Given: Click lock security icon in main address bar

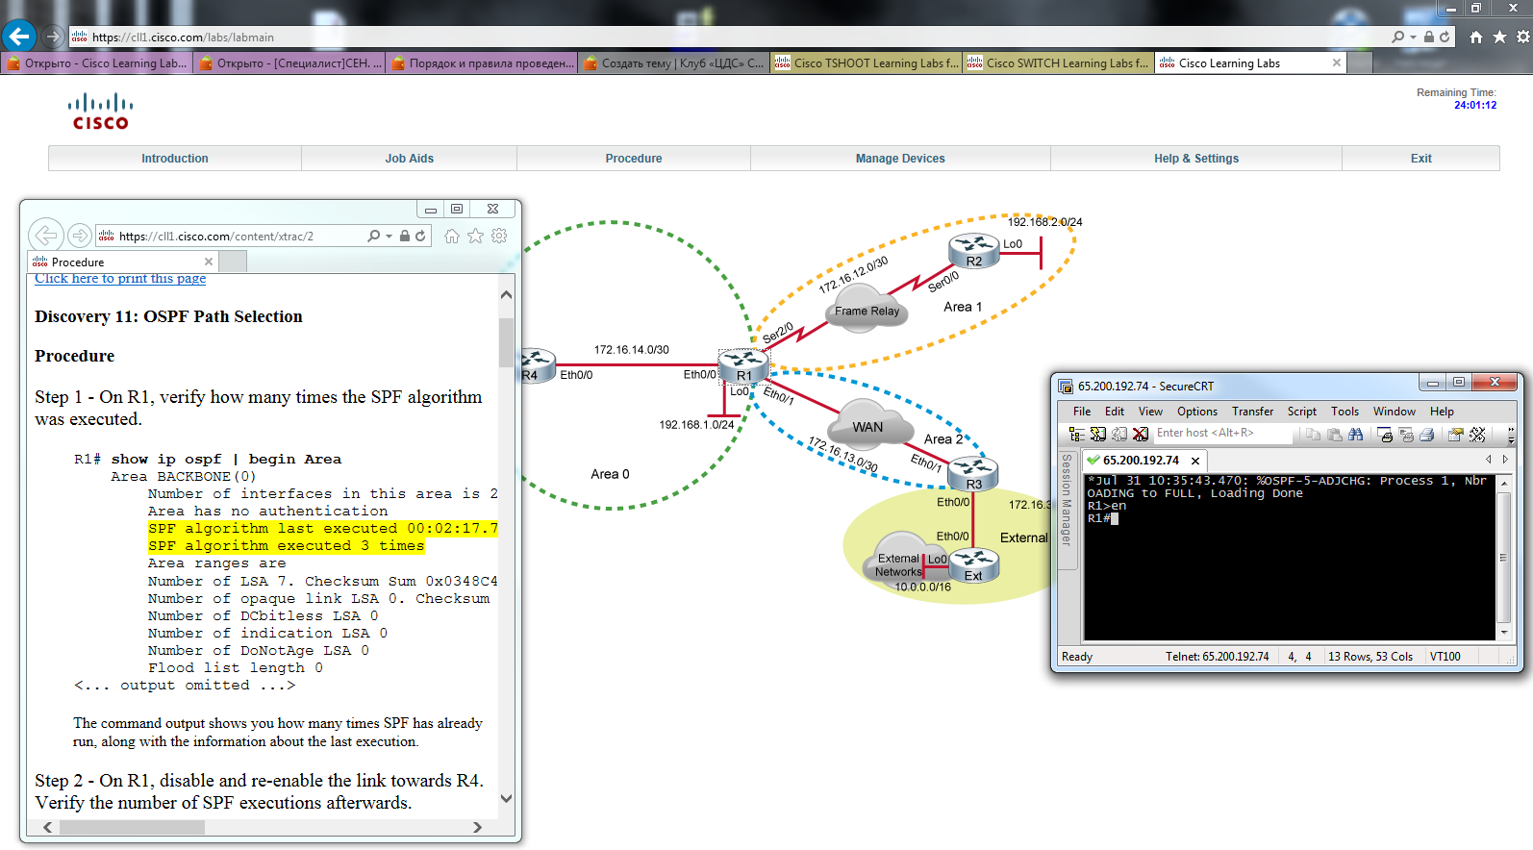Looking at the screenshot, I should click(x=1429, y=37).
